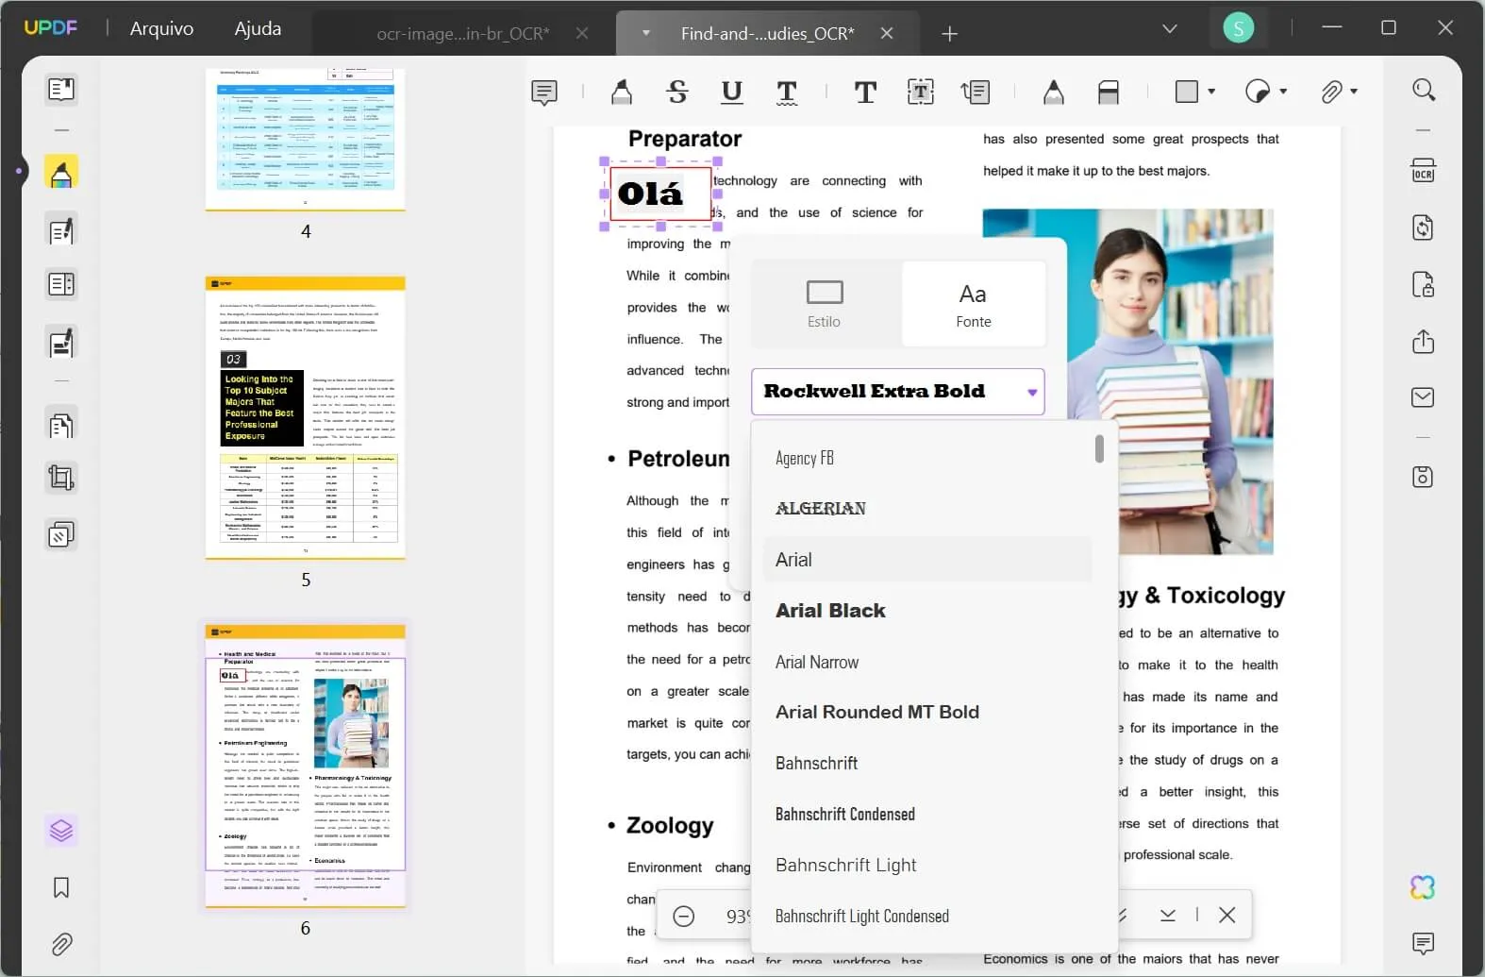Select the Squiggly underline tool
1485x977 pixels.
tap(787, 92)
